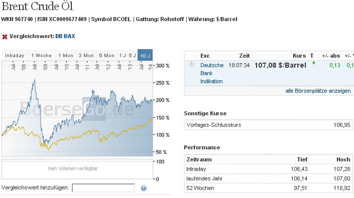Click the Zeit column header
The image size is (354, 198).
pos(244,56)
